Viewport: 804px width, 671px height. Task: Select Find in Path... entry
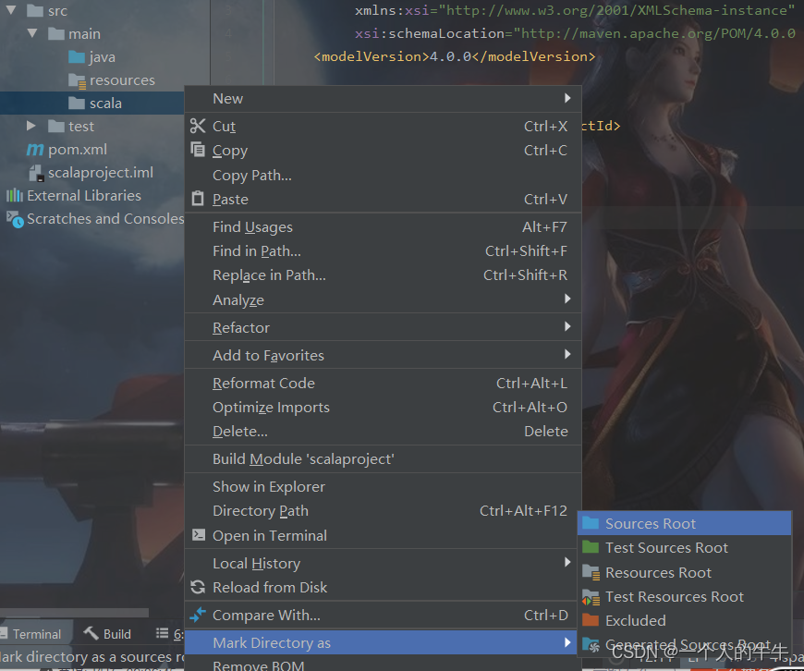click(383, 250)
